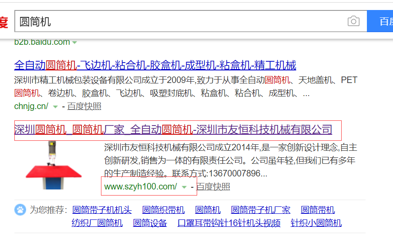Open 百度快照 for szyh100.com result
This screenshot has height=239, width=393.
(213, 187)
